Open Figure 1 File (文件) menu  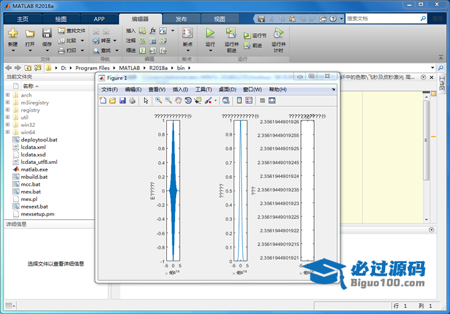pyautogui.click(x=110, y=90)
